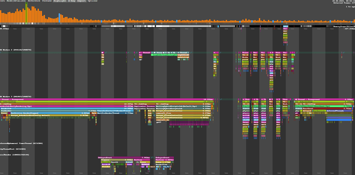Click the deferredThreads scope bar

tap(339, 111)
